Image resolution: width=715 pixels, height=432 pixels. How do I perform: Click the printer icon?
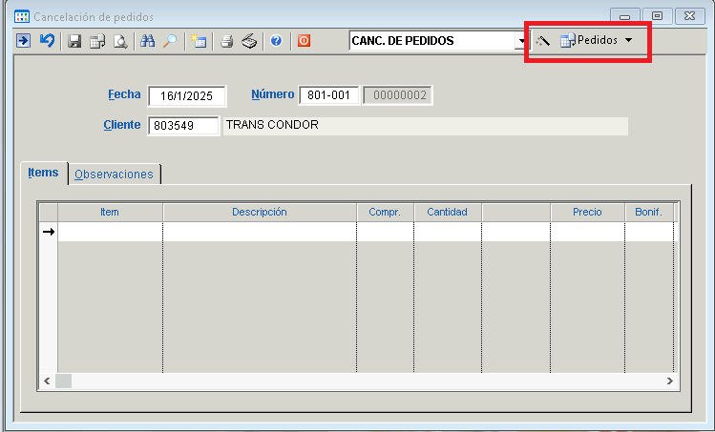coord(226,41)
